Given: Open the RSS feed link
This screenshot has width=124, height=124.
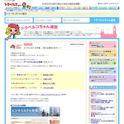Looking at the screenshot, I should tap(106, 4).
